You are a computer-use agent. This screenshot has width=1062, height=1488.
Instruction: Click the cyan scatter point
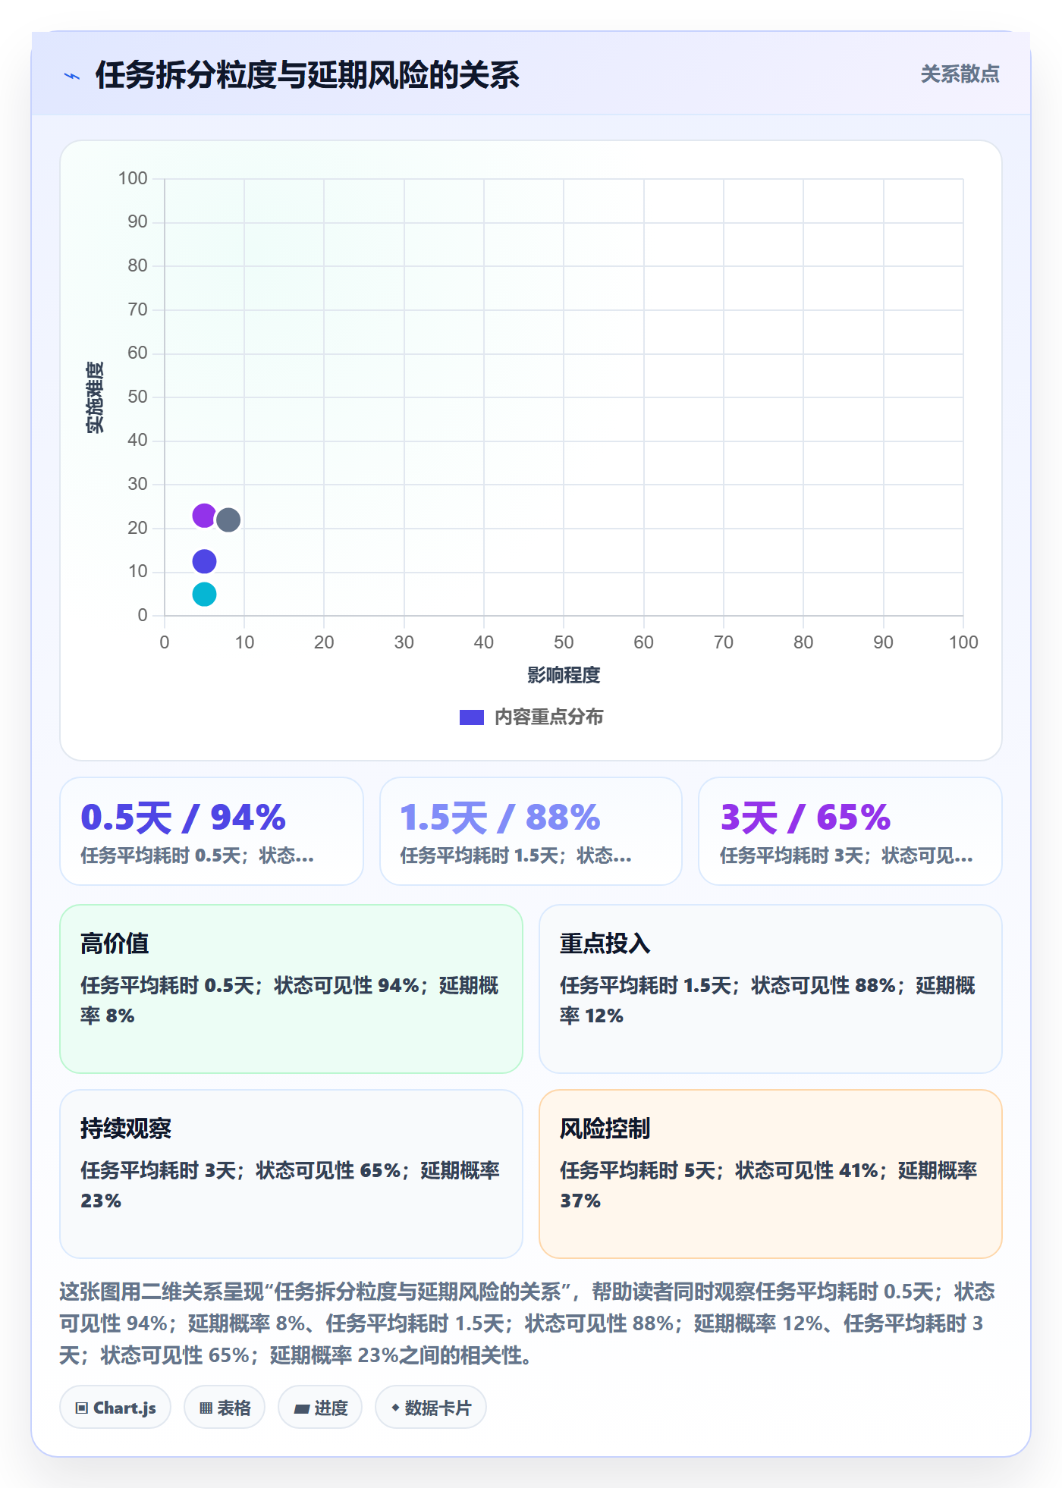(204, 595)
